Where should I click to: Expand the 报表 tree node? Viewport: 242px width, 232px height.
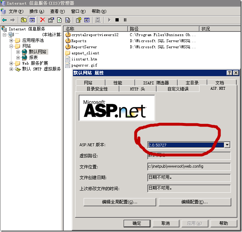(18, 58)
